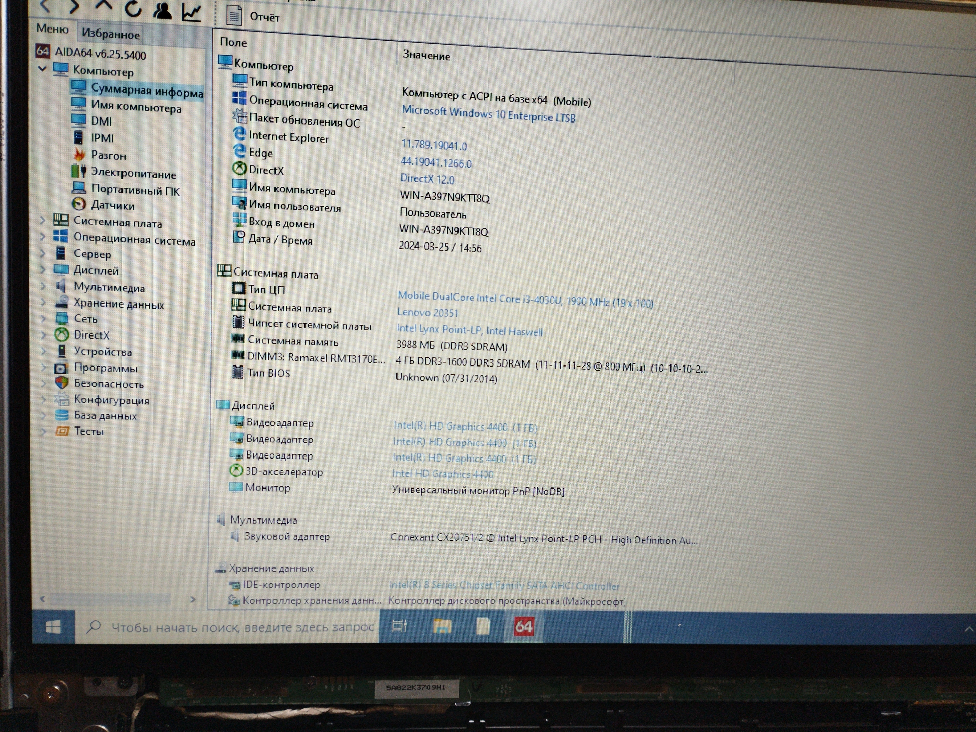Image resolution: width=976 pixels, height=732 pixels.
Task: Open Microsoft Windows 10 Enterprise LTSB link
Action: coord(489,114)
